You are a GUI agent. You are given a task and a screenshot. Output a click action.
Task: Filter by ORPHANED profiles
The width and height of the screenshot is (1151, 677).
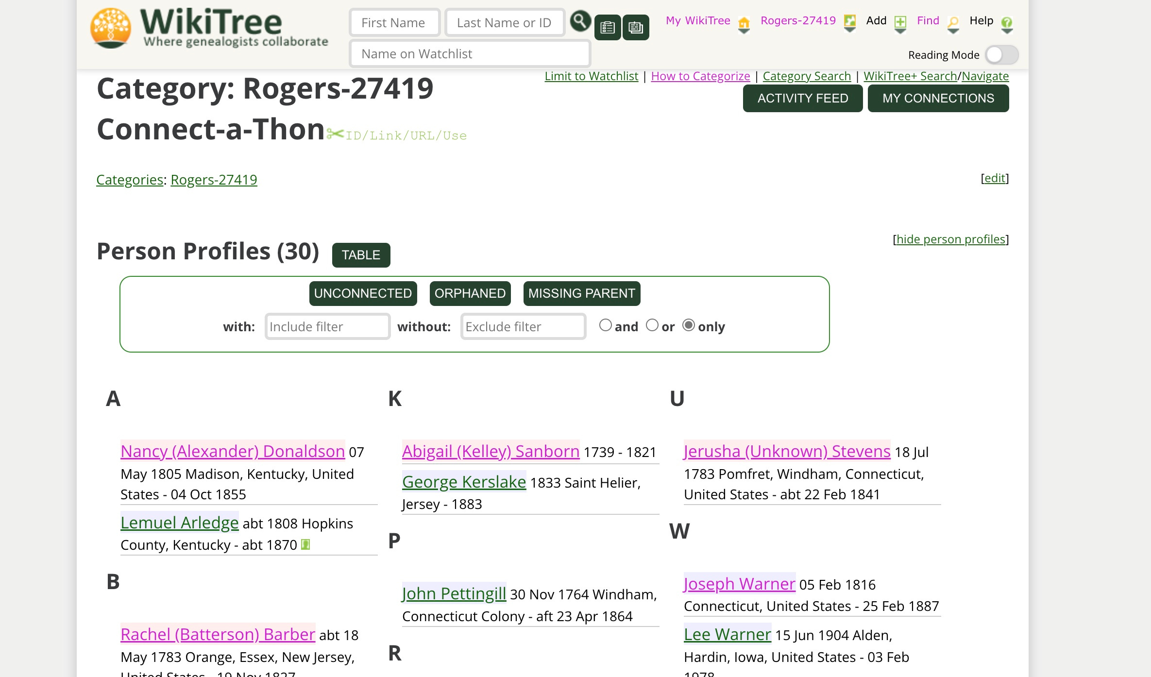point(470,293)
